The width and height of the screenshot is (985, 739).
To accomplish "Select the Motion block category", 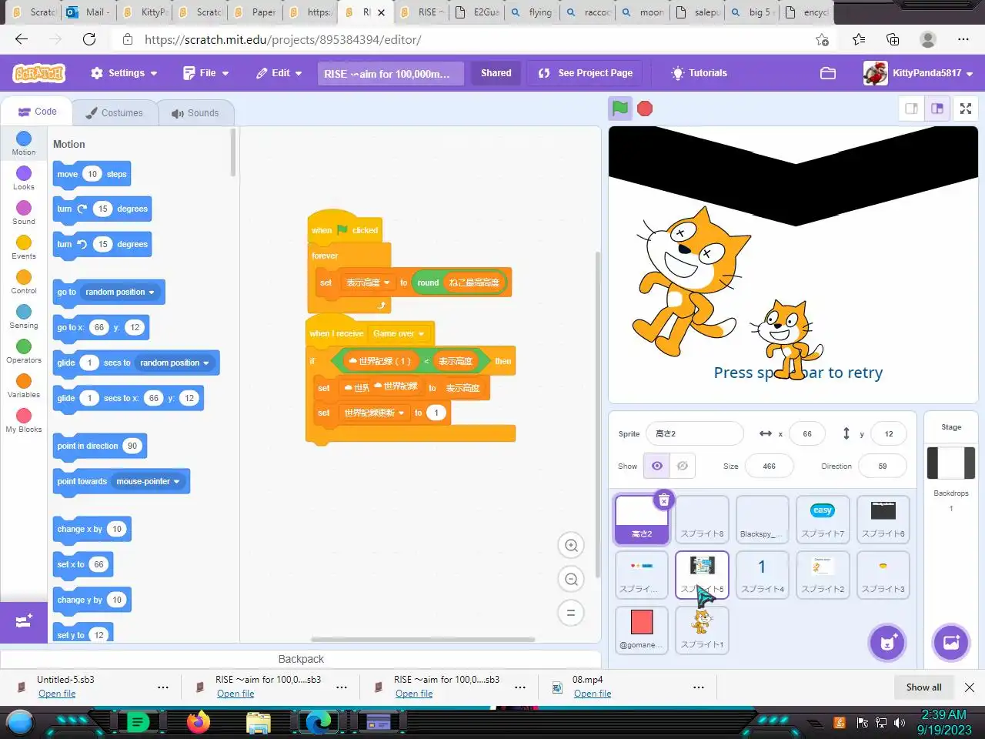I will 24,143.
